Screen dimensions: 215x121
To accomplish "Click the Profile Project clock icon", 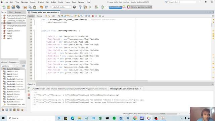I will (x=102, y=7).
